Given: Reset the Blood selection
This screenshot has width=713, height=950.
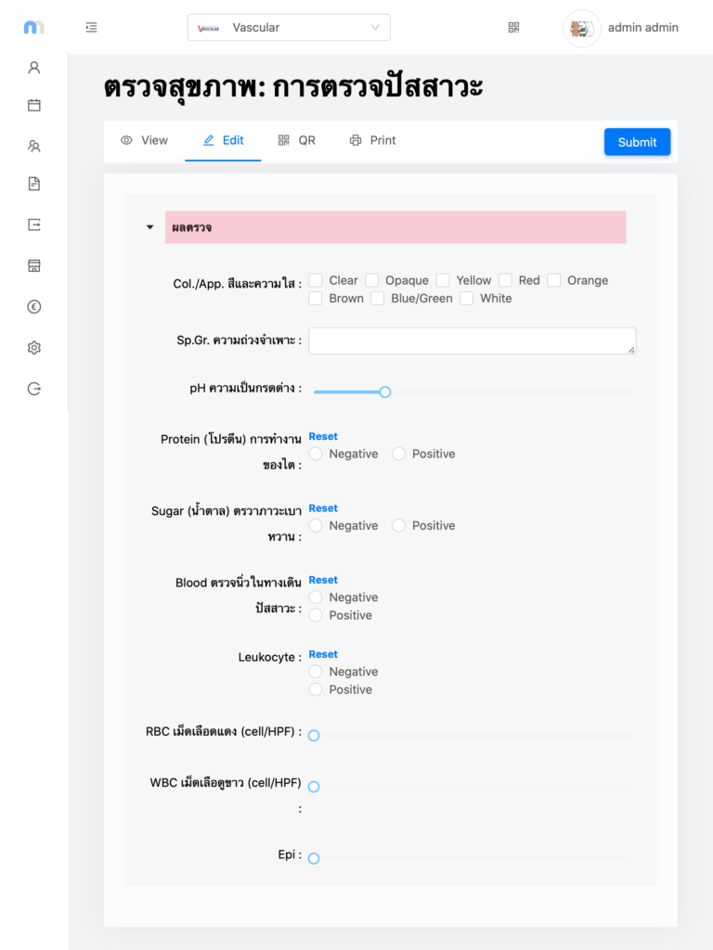Looking at the screenshot, I should pos(323,580).
